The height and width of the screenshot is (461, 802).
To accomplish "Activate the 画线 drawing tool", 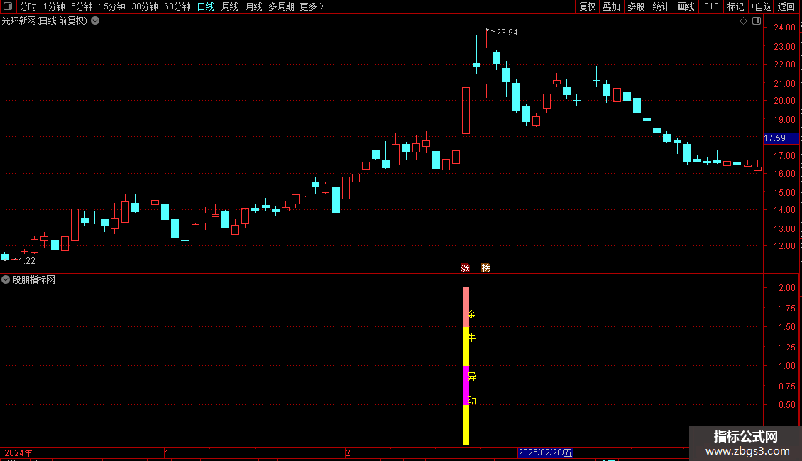I will pos(686,6).
